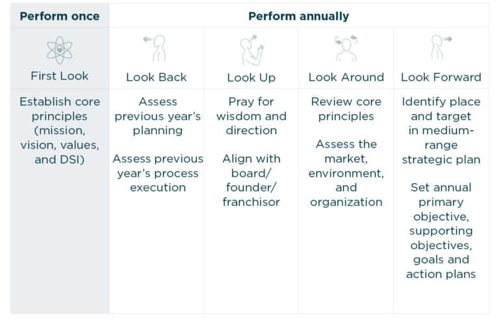Image resolution: width=499 pixels, height=320 pixels.
Task: Click the Look Forward person icon
Action: (x=441, y=48)
